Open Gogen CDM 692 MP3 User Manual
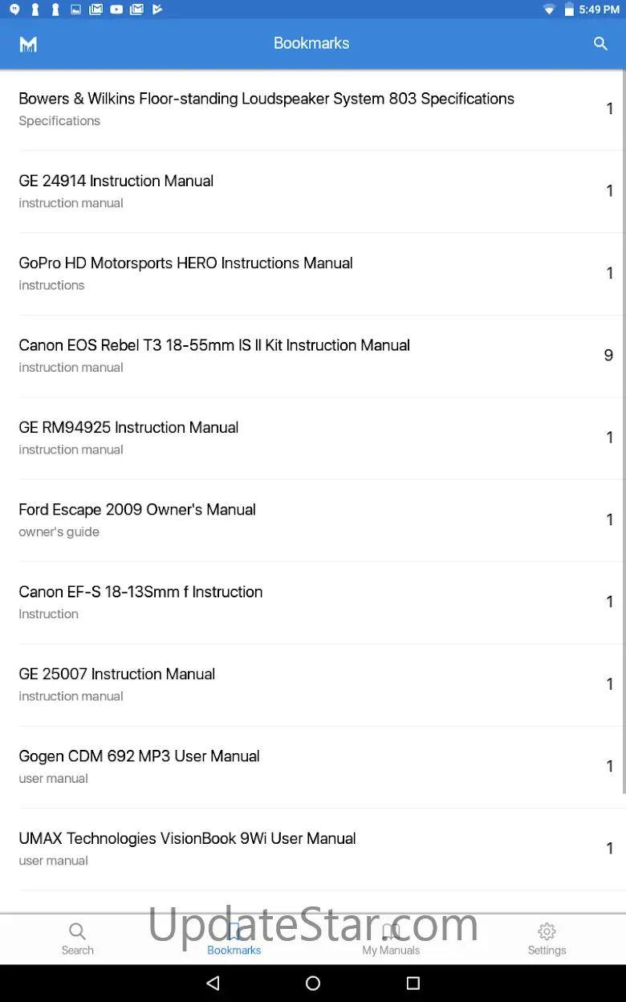Image resolution: width=626 pixels, height=1002 pixels. (140, 766)
